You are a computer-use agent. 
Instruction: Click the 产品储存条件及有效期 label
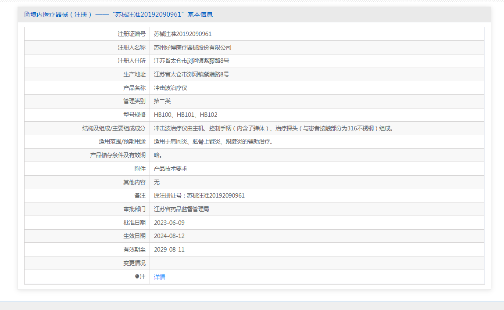tap(118, 155)
